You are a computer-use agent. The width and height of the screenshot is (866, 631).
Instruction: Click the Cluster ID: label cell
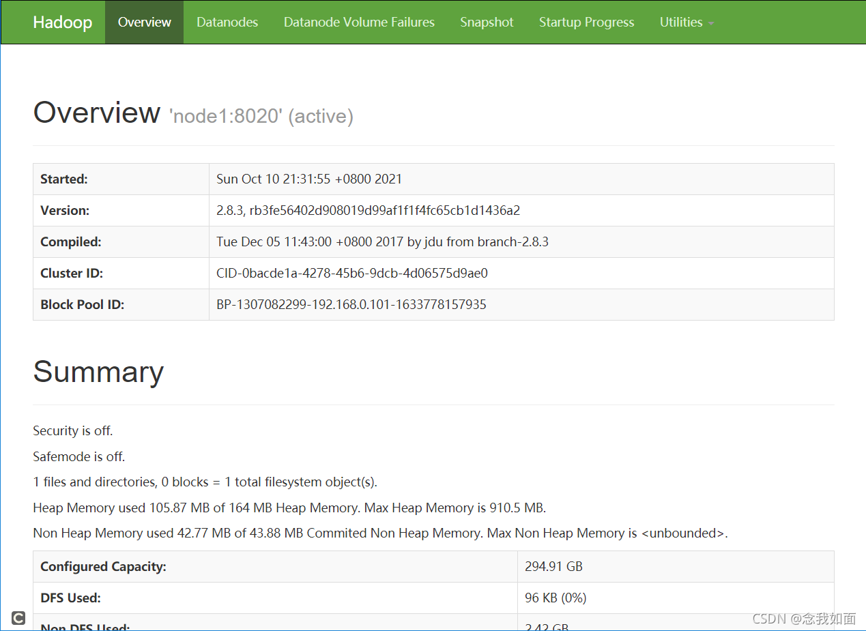(121, 274)
